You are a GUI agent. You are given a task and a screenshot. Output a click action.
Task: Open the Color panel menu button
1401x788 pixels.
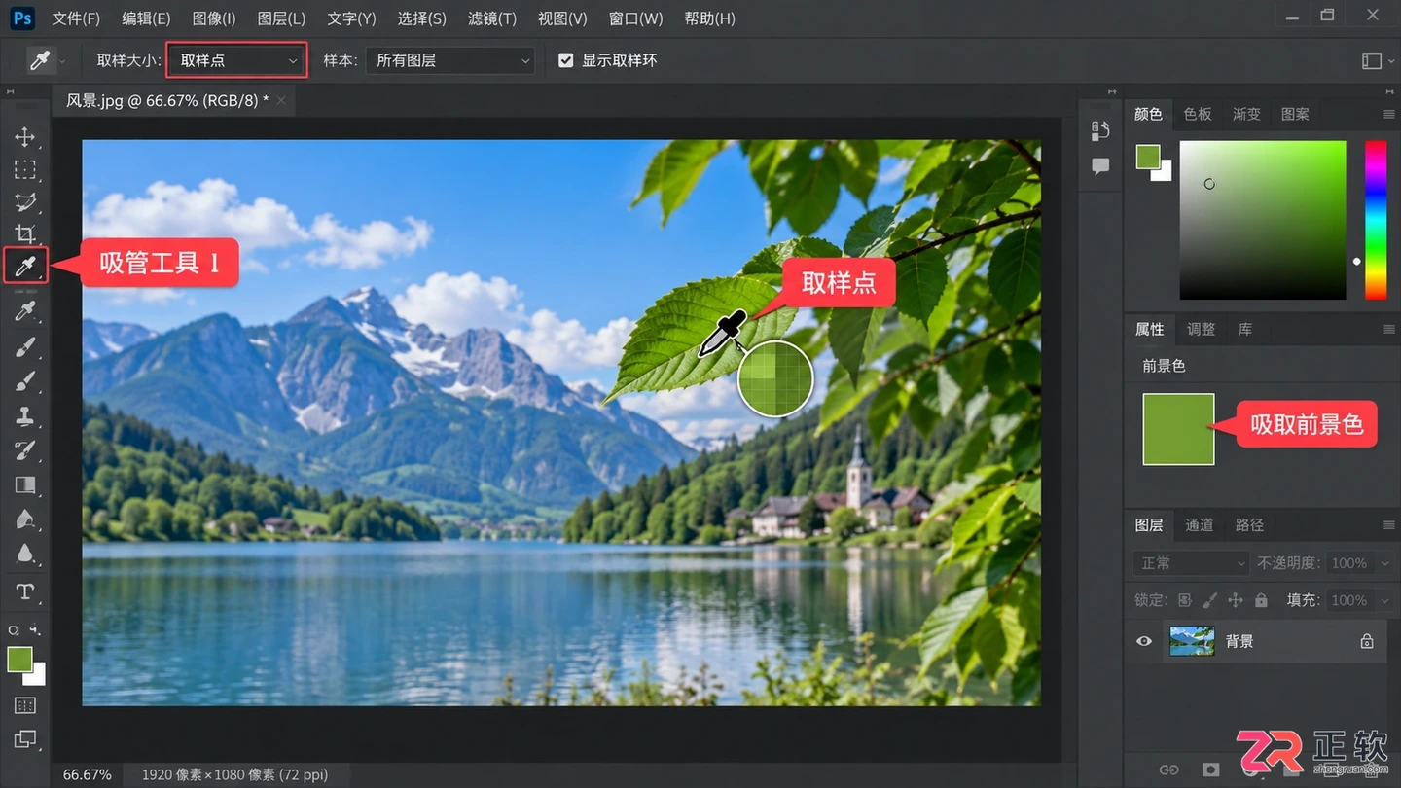click(x=1388, y=115)
